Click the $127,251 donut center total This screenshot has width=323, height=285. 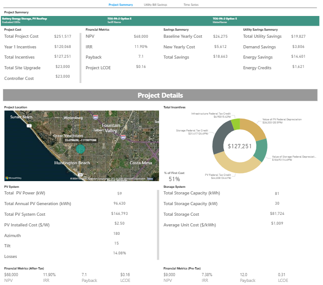239,146
